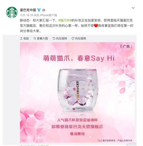Open the Starbucks siren logo avatar
The height and width of the screenshot is (146, 143).
(12, 12)
